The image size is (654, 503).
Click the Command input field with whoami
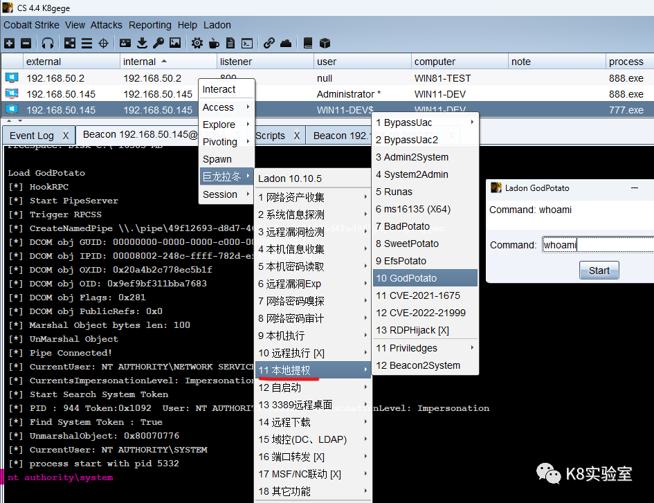pyautogui.click(x=598, y=245)
